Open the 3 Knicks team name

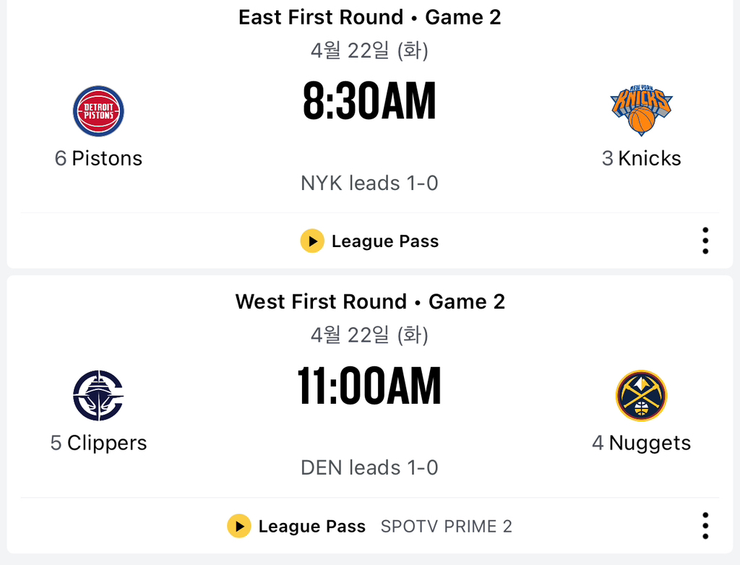pyautogui.click(x=641, y=158)
